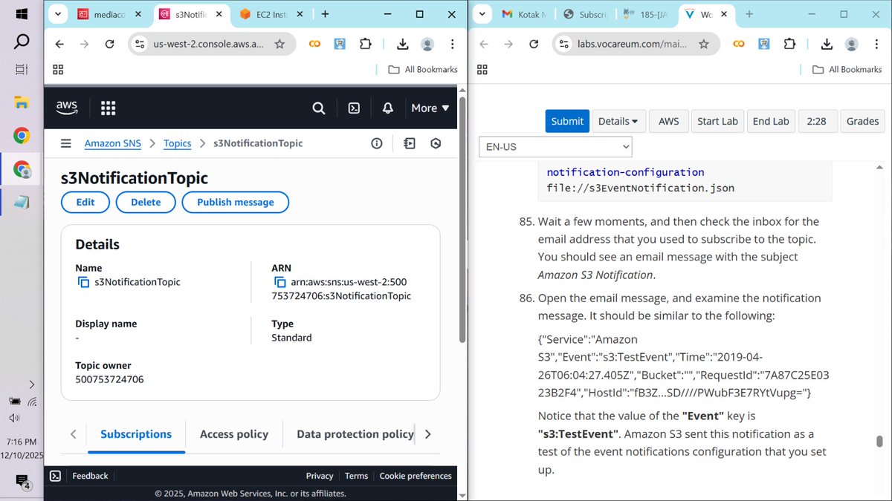Image resolution: width=892 pixels, height=501 pixels.
Task: Open the AWS services grid menu
Action: tap(108, 108)
